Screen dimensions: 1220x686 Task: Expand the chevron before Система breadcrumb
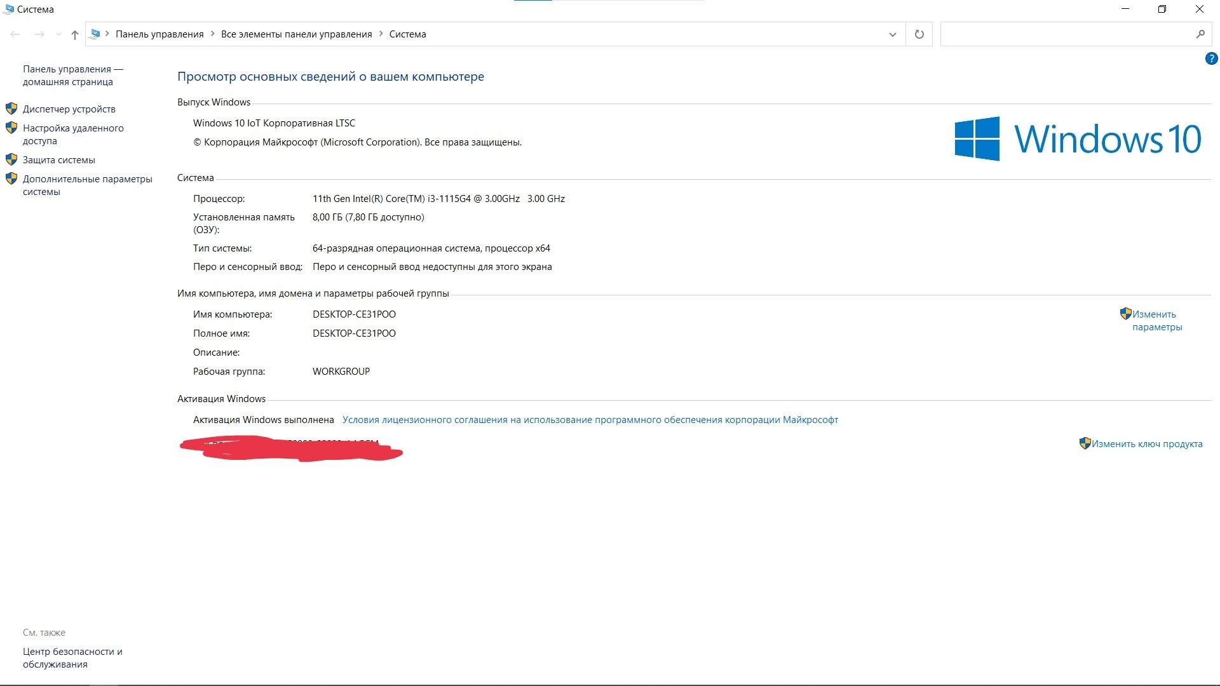(381, 34)
